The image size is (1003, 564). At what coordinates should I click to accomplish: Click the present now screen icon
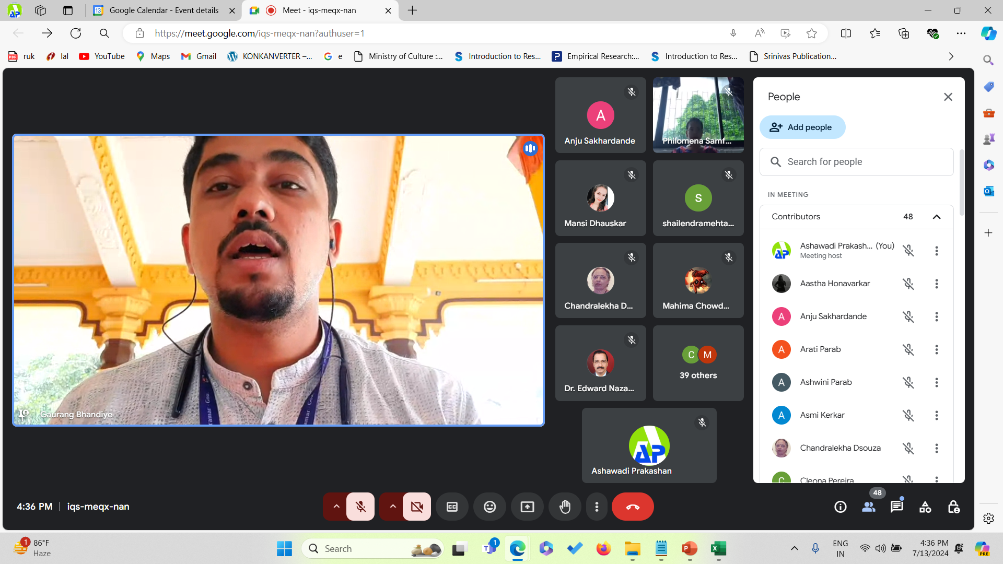click(527, 507)
